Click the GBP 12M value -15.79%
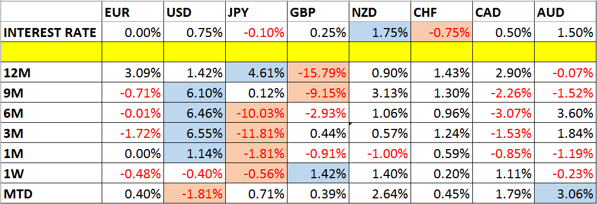Screen dimensions: 597x204 coord(318,73)
